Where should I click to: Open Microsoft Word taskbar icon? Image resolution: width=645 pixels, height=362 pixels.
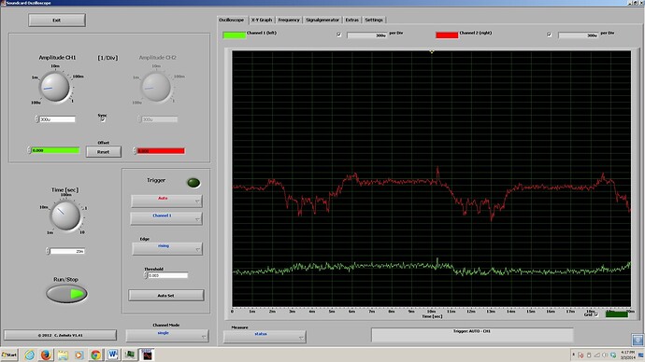[x=112, y=355]
